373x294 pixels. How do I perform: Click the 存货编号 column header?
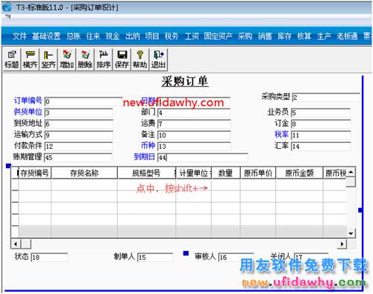pyautogui.click(x=34, y=173)
